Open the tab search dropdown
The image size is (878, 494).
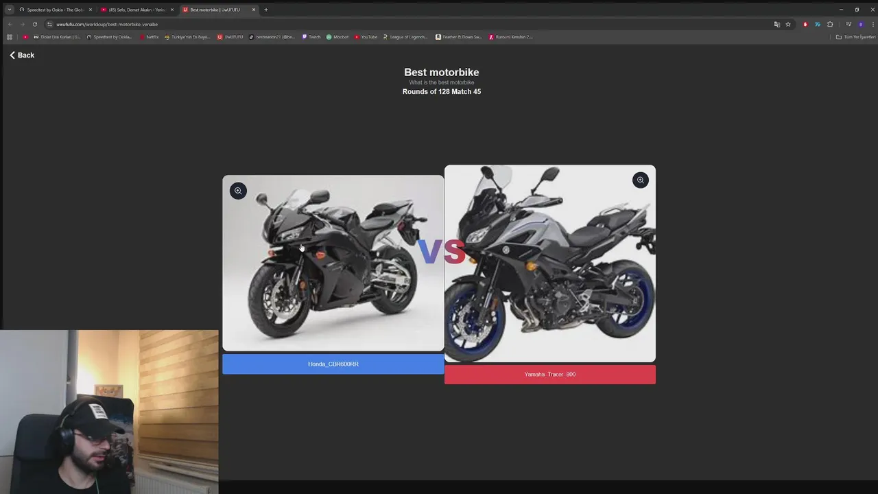pyautogui.click(x=9, y=10)
